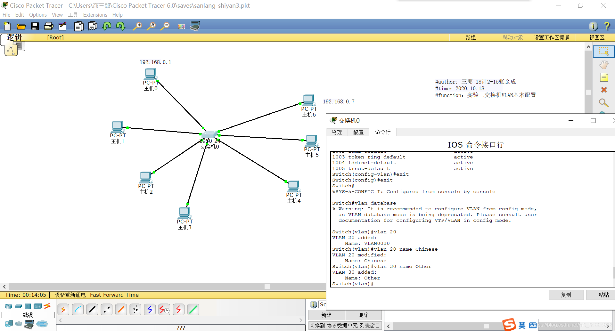Click the [Root] navigation label
This screenshot has height=331, width=615.
tap(55, 37)
